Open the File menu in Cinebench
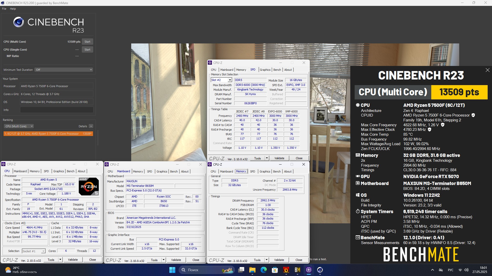 4,9
